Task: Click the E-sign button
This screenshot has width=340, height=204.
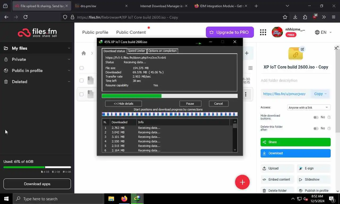Action: tap(313, 168)
